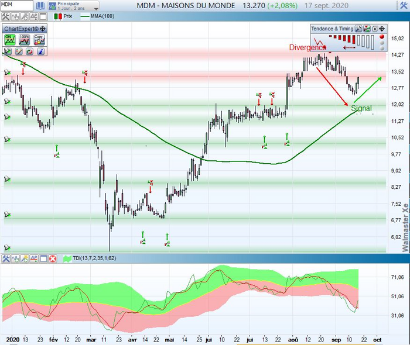410x345 pixels.
Task: Add indicator to the TDI panel
Action: (x=15, y=258)
